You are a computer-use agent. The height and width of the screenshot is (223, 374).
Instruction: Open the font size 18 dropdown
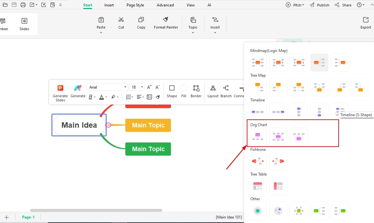tap(137, 87)
